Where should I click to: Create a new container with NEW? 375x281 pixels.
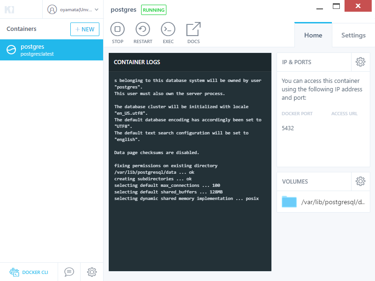[85, 29]
